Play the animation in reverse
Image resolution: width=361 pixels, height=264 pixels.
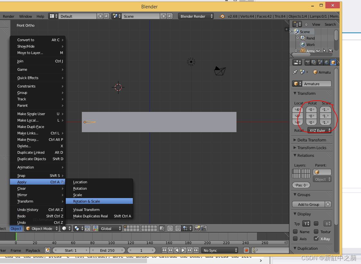(177, 250)
